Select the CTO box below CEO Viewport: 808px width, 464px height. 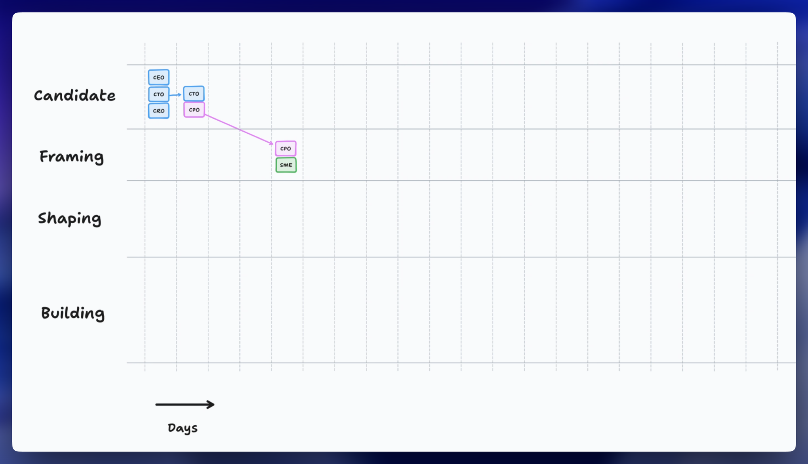[x=158, y=94]
